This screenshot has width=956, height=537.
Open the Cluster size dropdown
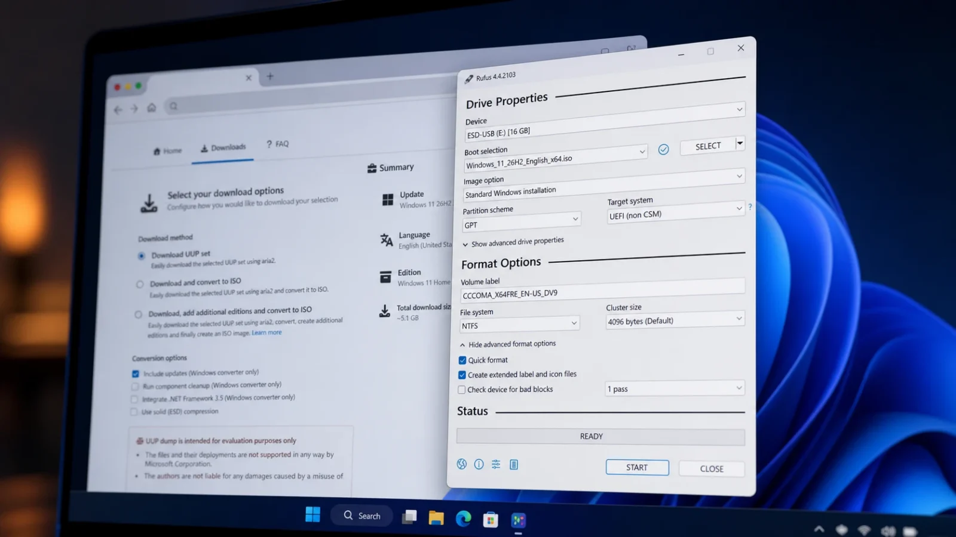[x=675, y=320]
